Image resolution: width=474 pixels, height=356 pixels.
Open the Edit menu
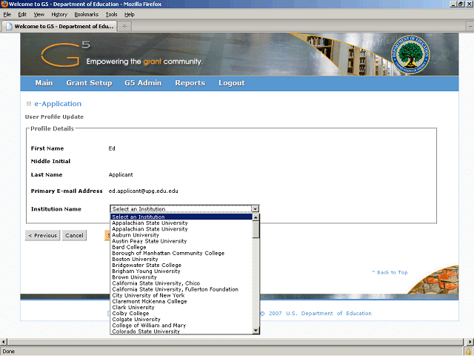click(x=22, y=15)
